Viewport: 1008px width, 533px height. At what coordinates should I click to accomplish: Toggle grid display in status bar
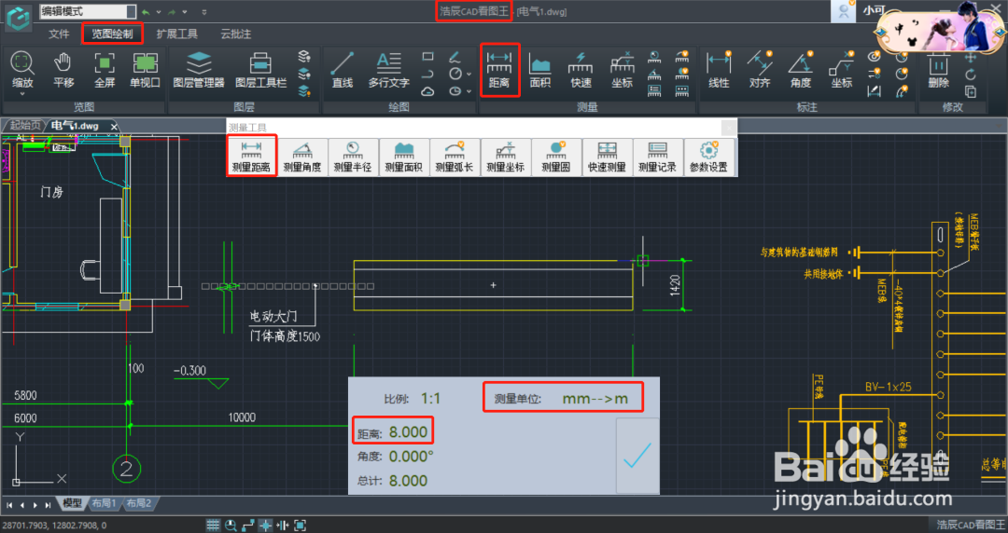click(213, 526)
